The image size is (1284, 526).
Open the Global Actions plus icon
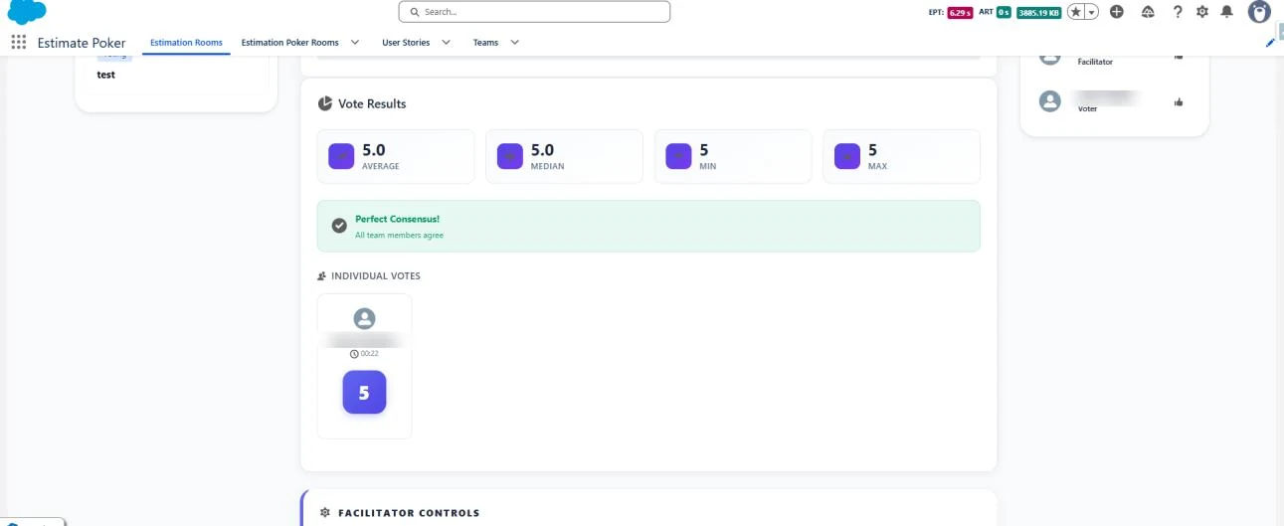click(x=1117, y=12)
